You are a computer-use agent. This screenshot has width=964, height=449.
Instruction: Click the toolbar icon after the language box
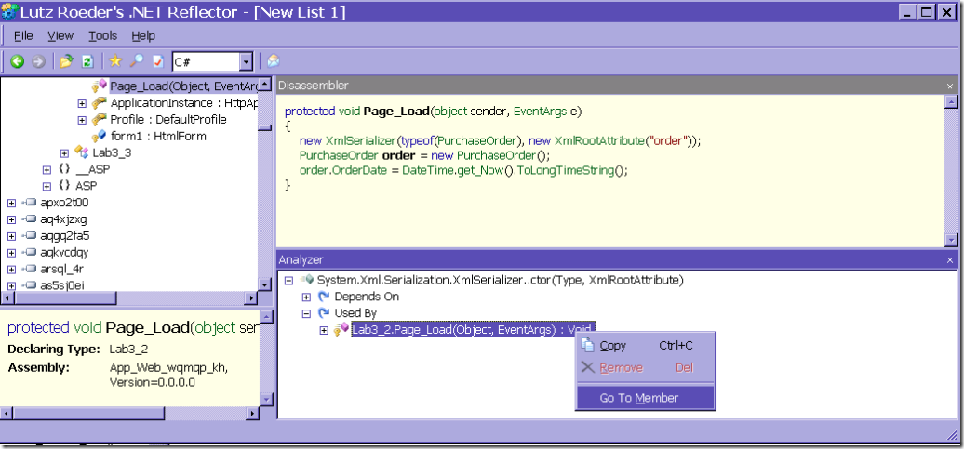point(274,61)
